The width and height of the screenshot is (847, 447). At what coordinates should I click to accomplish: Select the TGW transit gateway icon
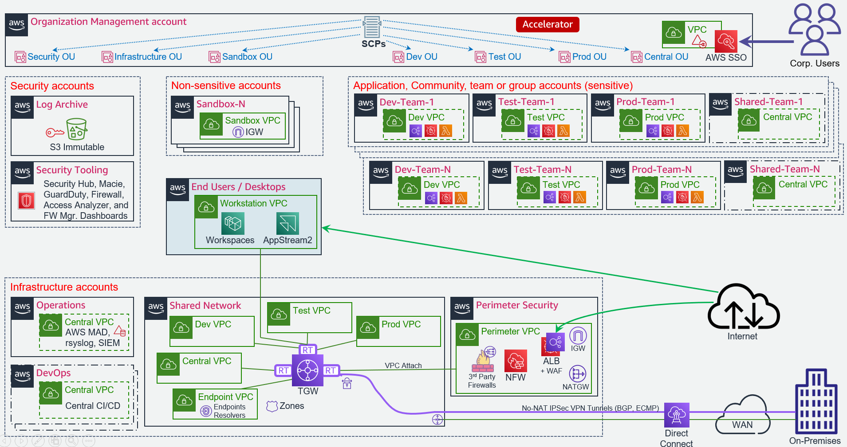click(307, 370)
